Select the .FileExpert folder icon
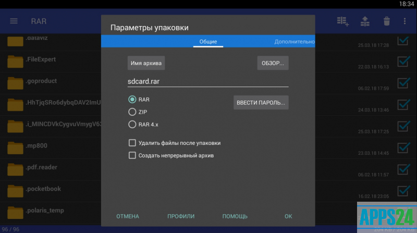The height and width of the screenshot is (233, 417). click(x=15, y=62)
